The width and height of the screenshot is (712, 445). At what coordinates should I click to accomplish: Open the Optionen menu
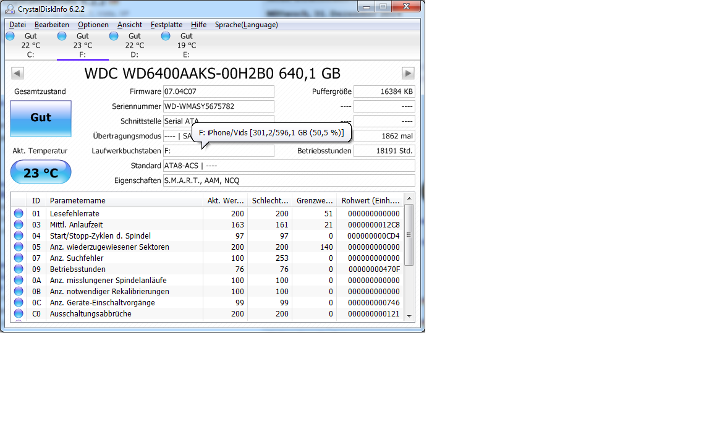pos(93,25)
